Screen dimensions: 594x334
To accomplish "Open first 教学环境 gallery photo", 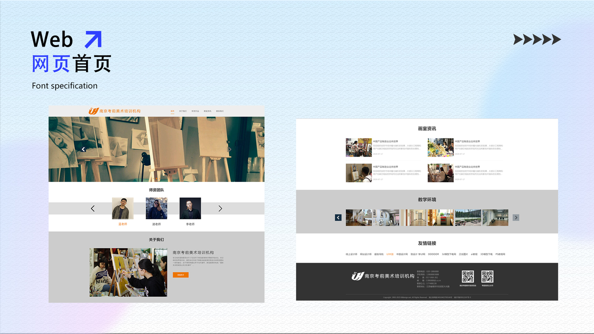I will tap(359, 217).
